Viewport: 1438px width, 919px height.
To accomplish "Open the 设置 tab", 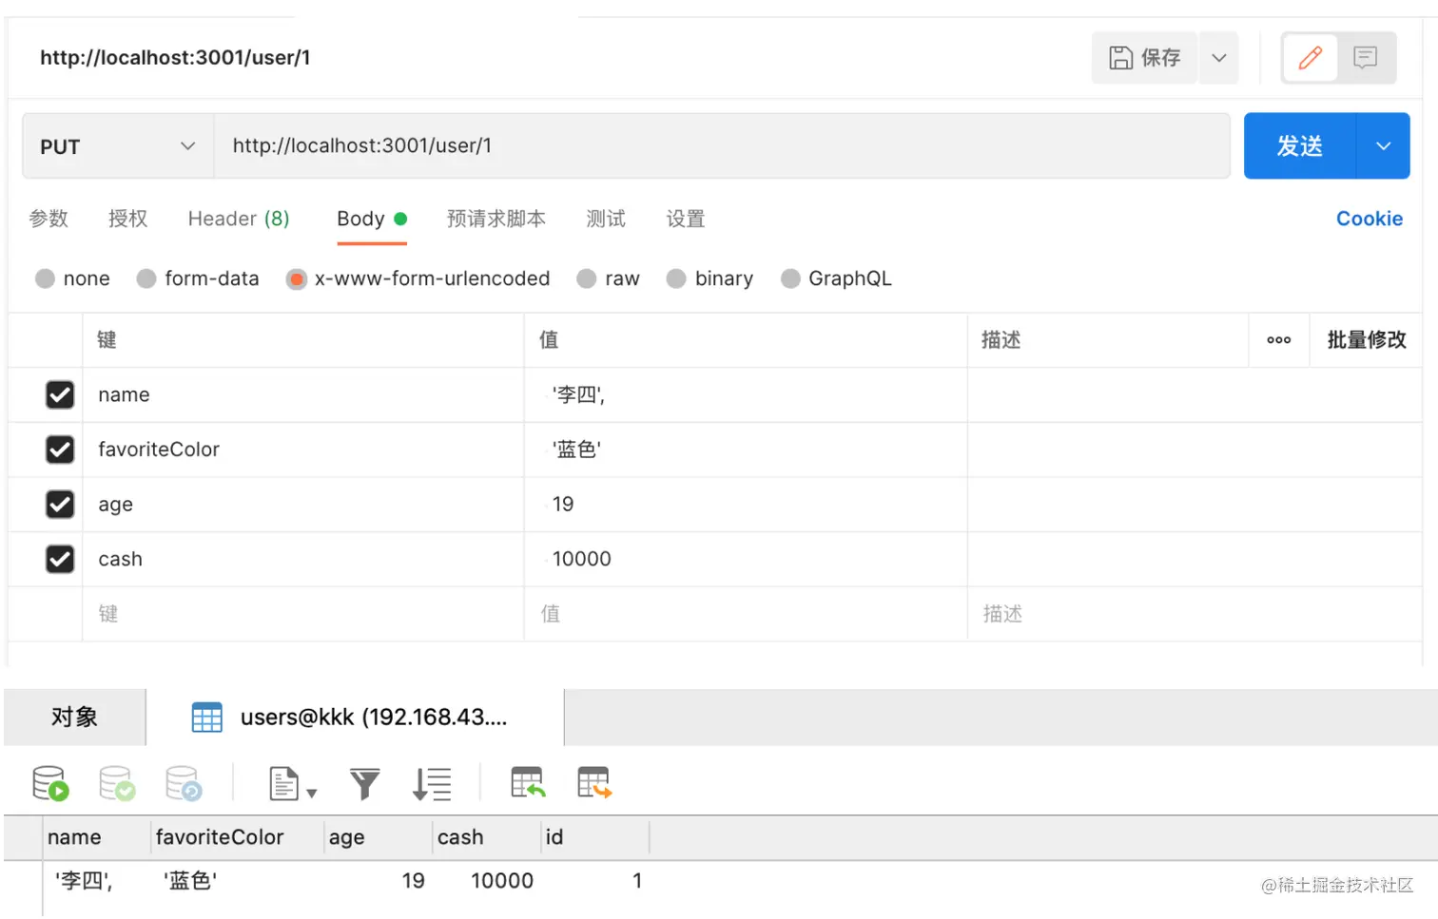I will click(686, 219).
